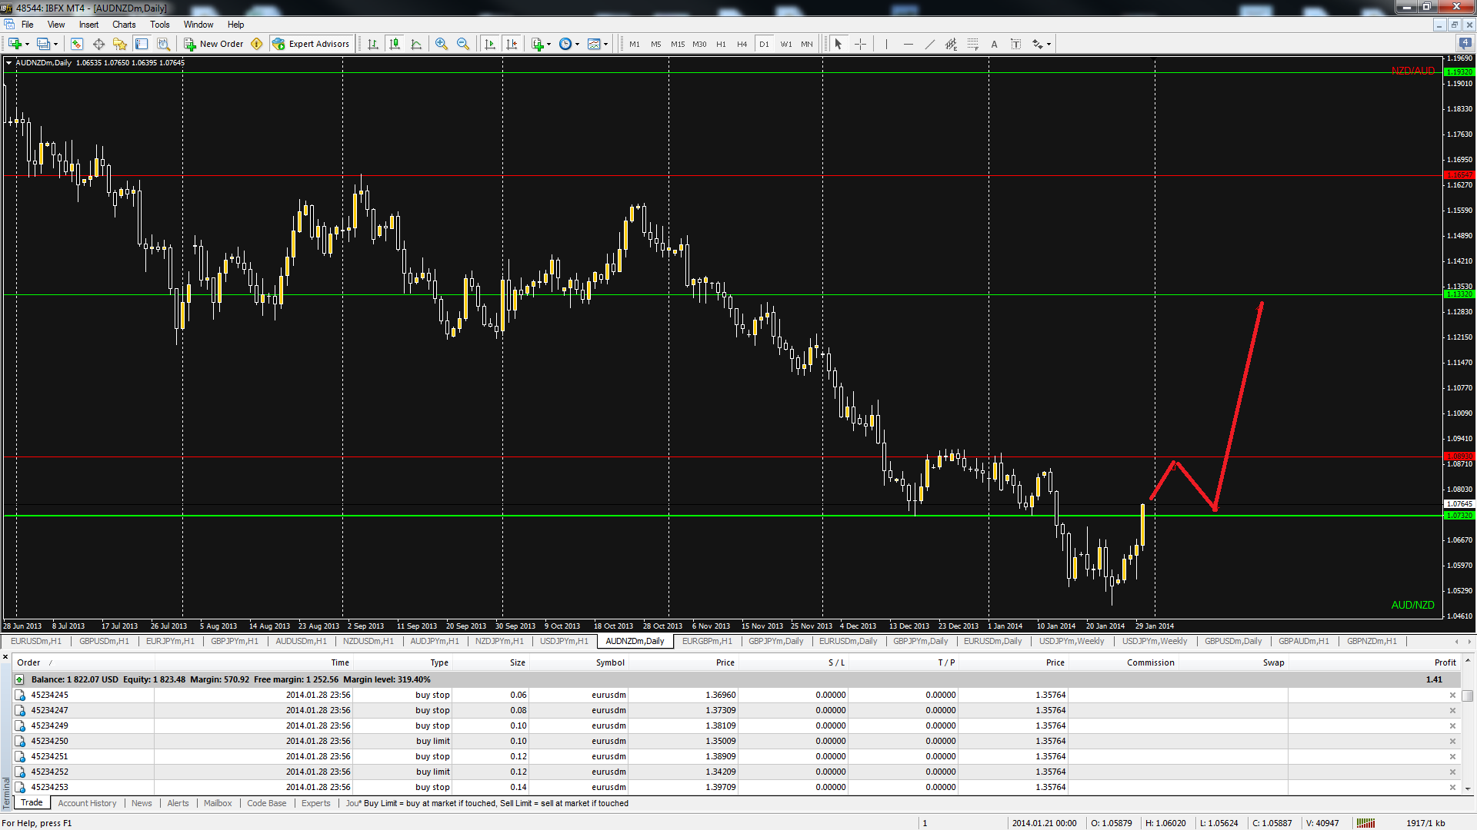Toggle chart auto scroll

click(x=490, y=44)
